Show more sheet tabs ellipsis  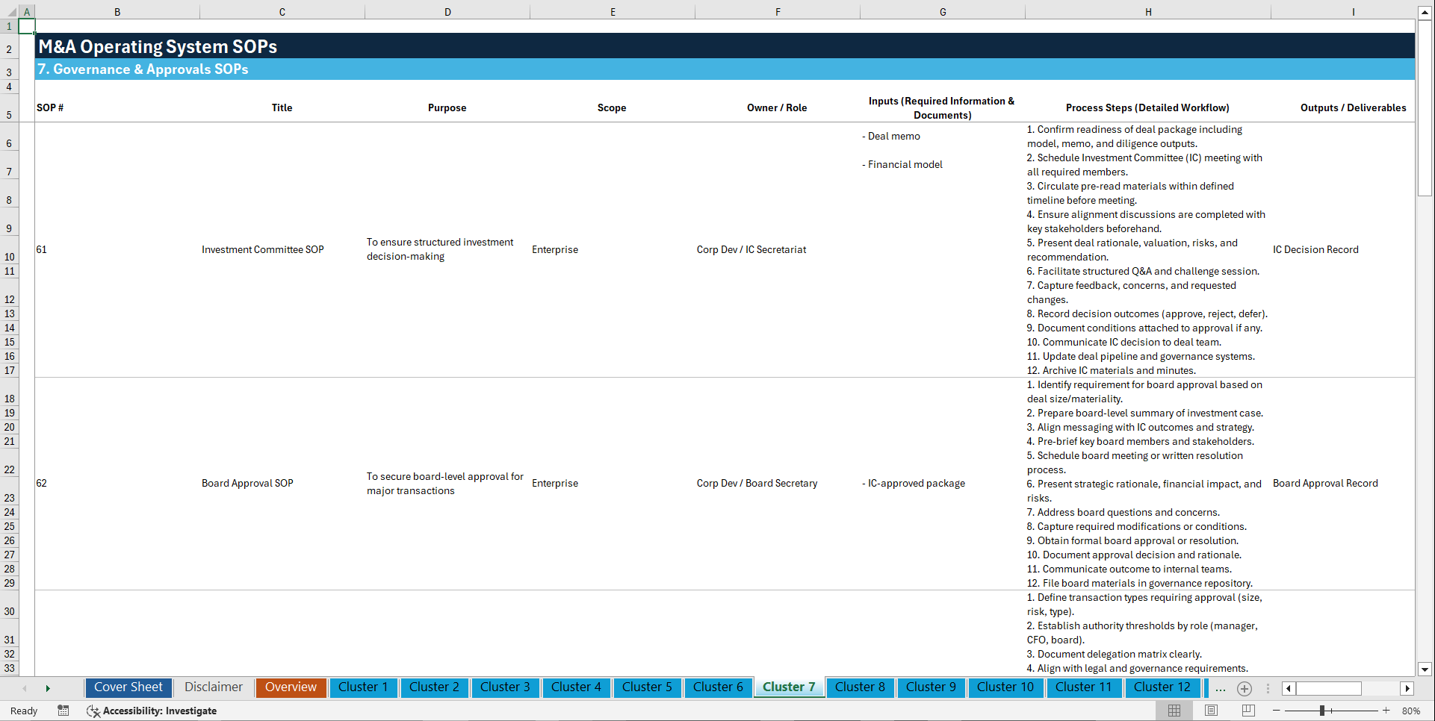pyautogui.click(x=1221, y=688)
